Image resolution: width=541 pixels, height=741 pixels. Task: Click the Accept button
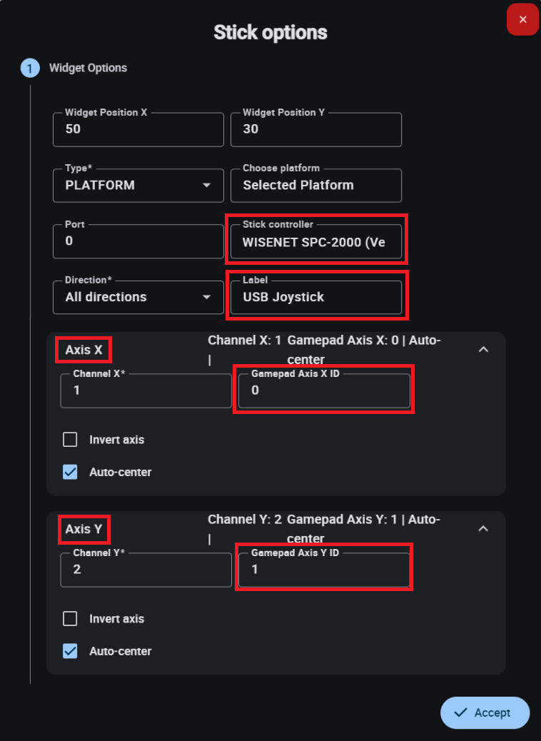pos(485,712)
